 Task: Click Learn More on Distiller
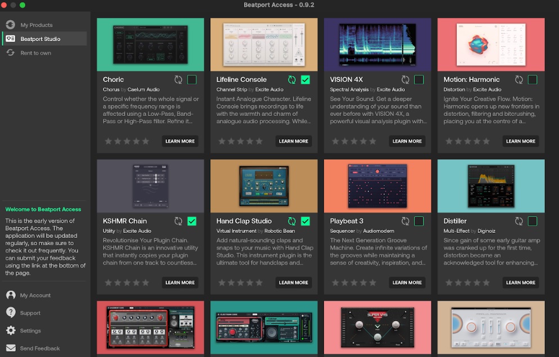[521, 283]
